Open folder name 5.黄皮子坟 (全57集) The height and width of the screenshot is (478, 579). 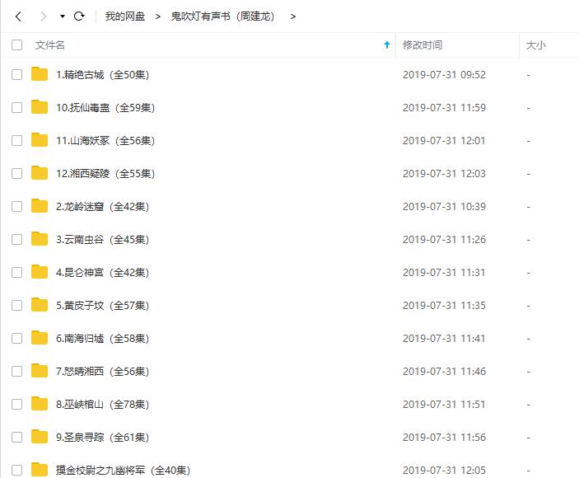[103, 305]
